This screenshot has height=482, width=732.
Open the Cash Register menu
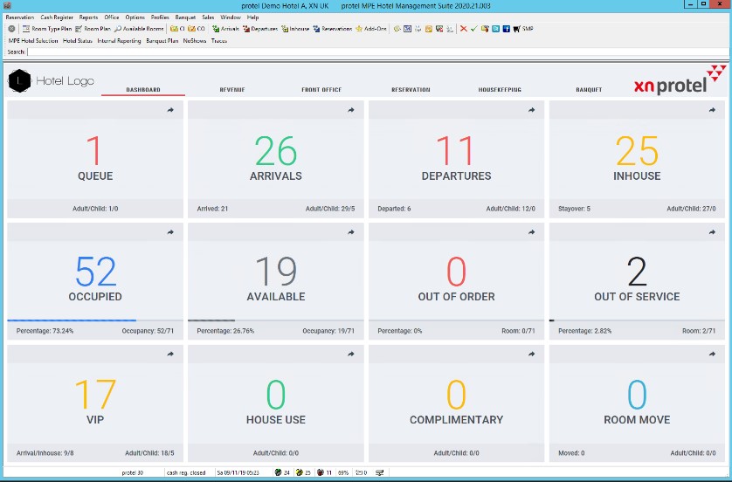tap(57, 17)
